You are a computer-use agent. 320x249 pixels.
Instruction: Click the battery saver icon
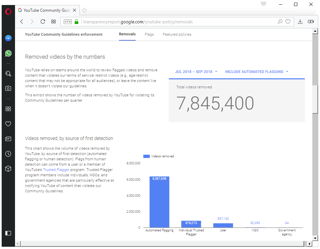click(311, 21)
